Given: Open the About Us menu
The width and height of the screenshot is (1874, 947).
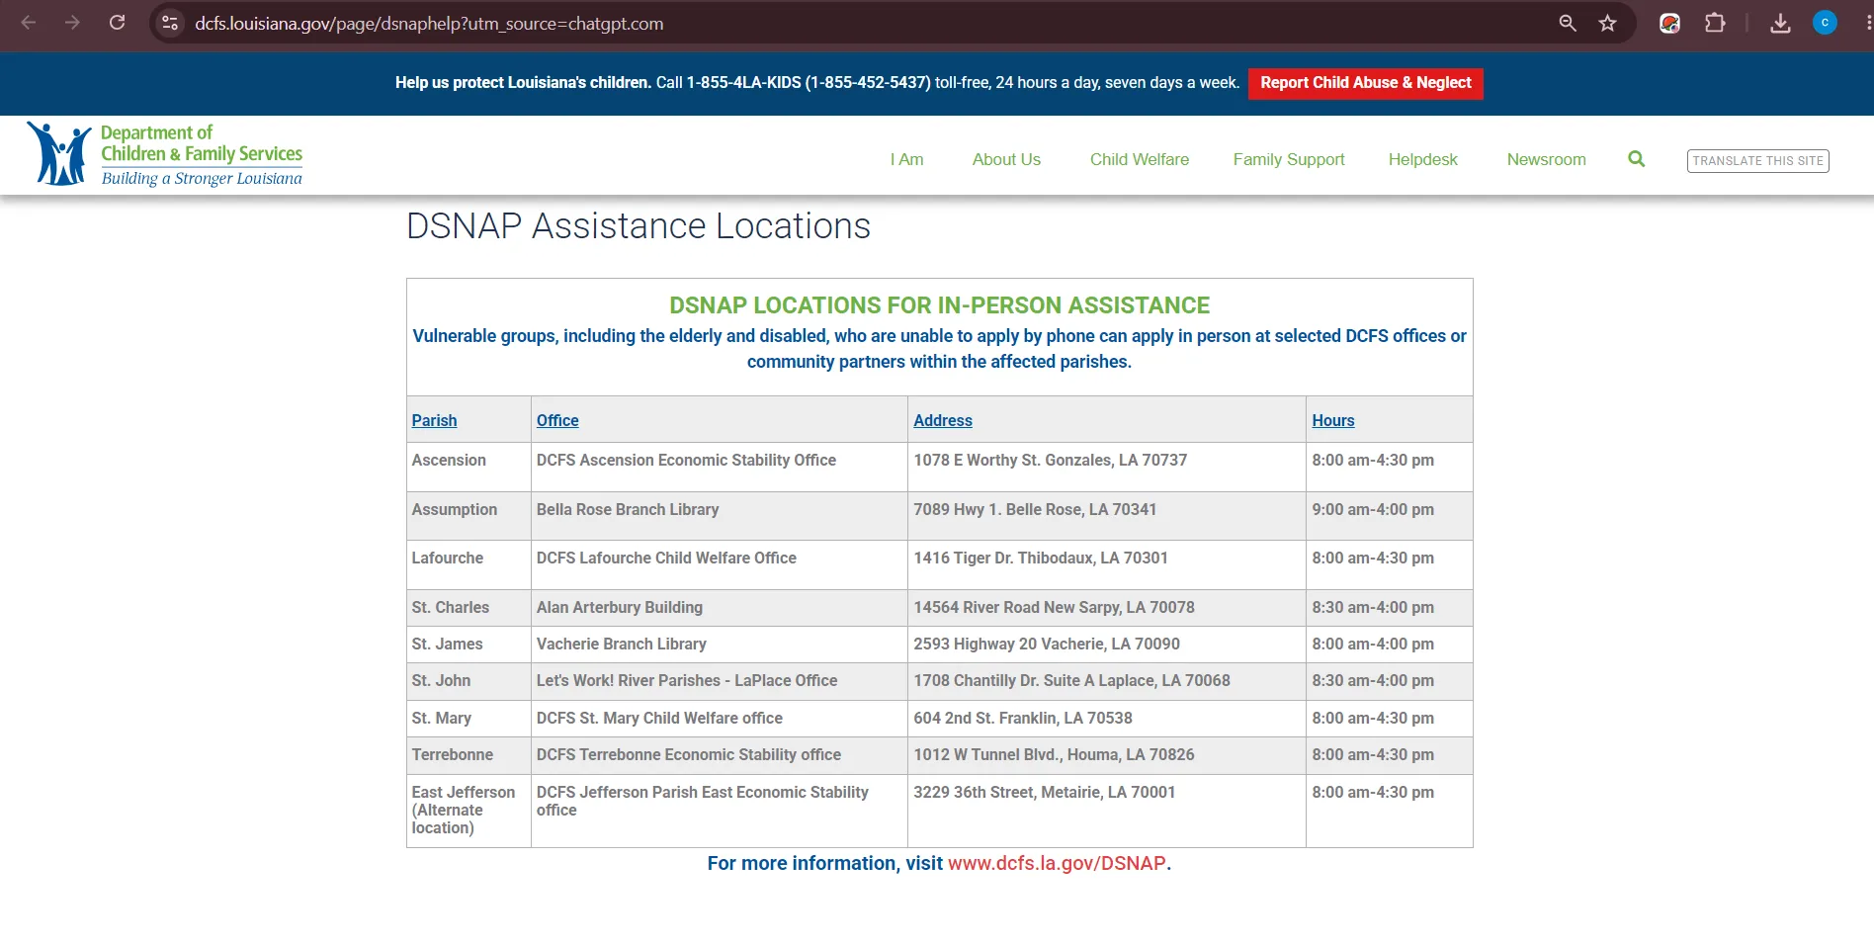Looking at the screenshot, I should 1006,159.
